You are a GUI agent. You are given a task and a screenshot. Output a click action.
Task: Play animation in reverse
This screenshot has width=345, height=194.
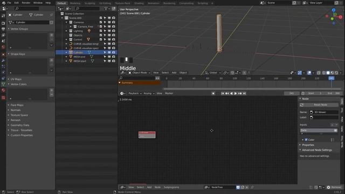pyautogui.click(x=231, y=93)
